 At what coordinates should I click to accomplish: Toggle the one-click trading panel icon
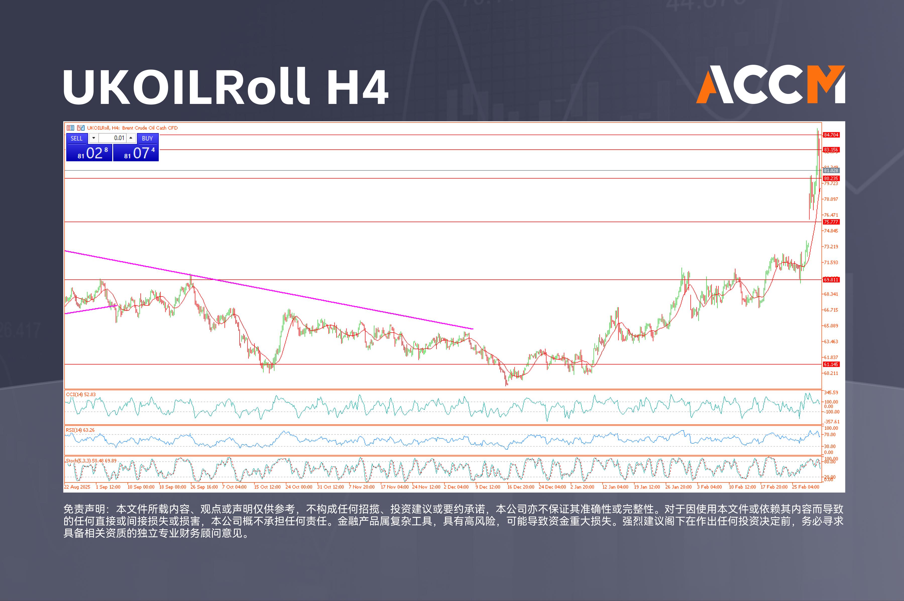pos(81,128)
